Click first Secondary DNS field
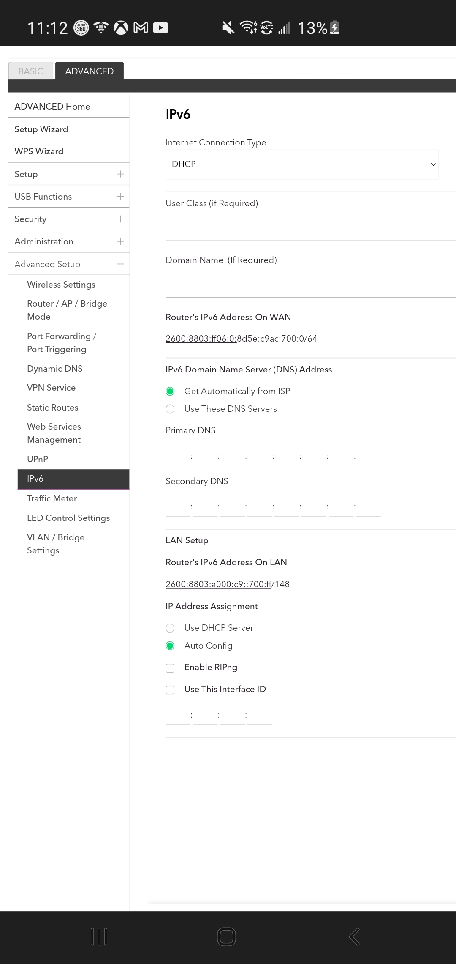The image size is (456, 964). (178, 507)
